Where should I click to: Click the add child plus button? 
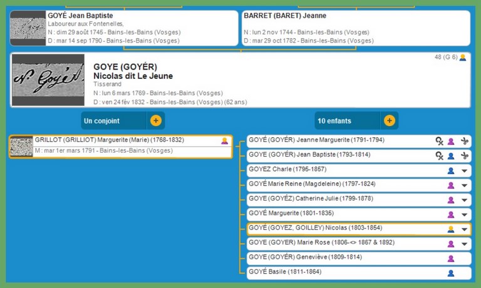pyautogui.click(x=390, y=121)
